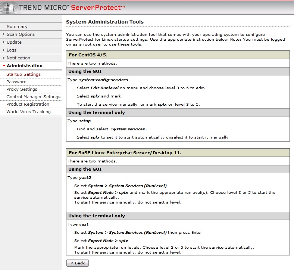Click the Administration section heading
This screenshot has width=294, height=270.
point(25,66)
